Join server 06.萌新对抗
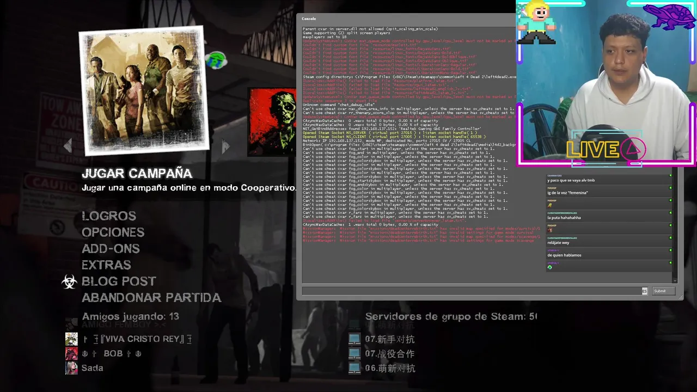This screenshot has height=392, width=697. click(390, 368)
